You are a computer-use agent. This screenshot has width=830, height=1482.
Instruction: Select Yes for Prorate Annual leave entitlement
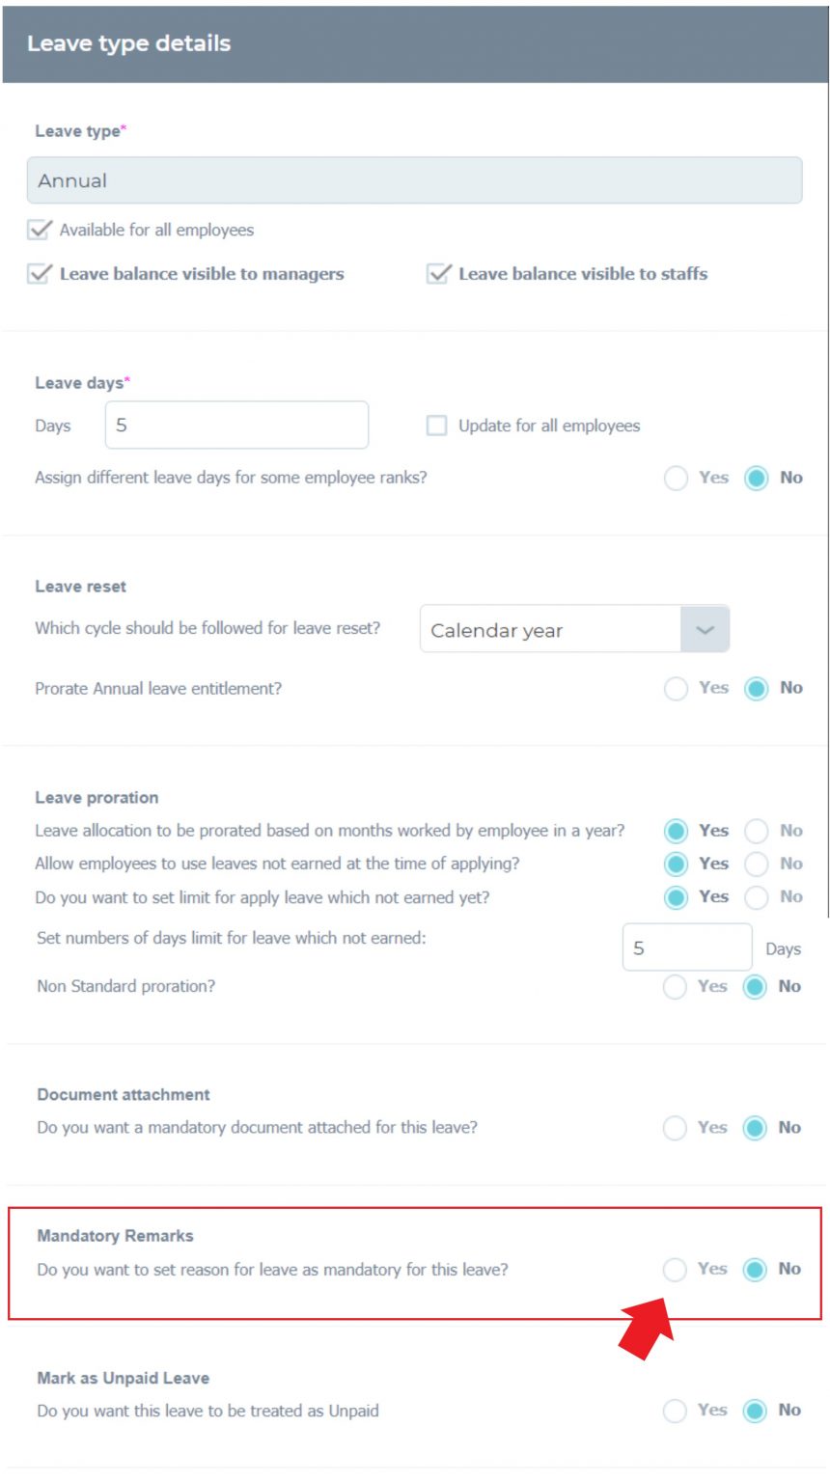[676, 688]
